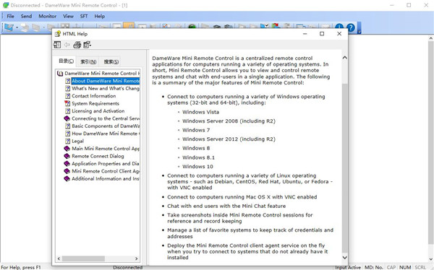Select Additional Information and Instructions book
The height and width of the screenshot is (270, 434).
[106, 178]
